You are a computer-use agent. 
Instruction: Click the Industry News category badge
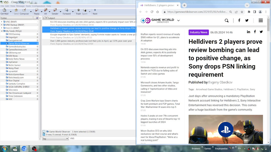tap(198, 32)
